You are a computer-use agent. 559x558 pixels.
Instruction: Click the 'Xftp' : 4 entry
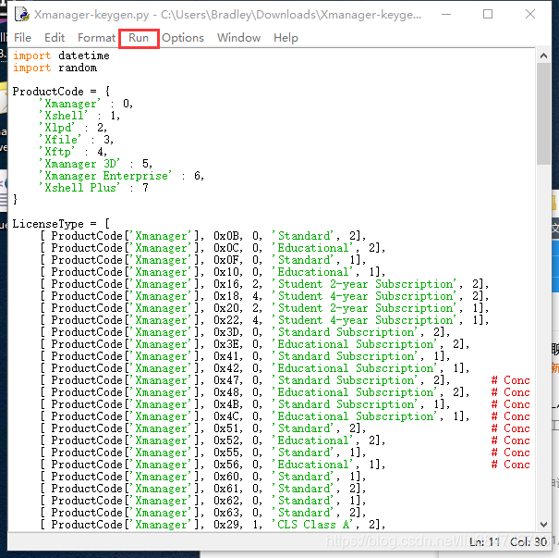pyautogui.click(x=73, y=152)
